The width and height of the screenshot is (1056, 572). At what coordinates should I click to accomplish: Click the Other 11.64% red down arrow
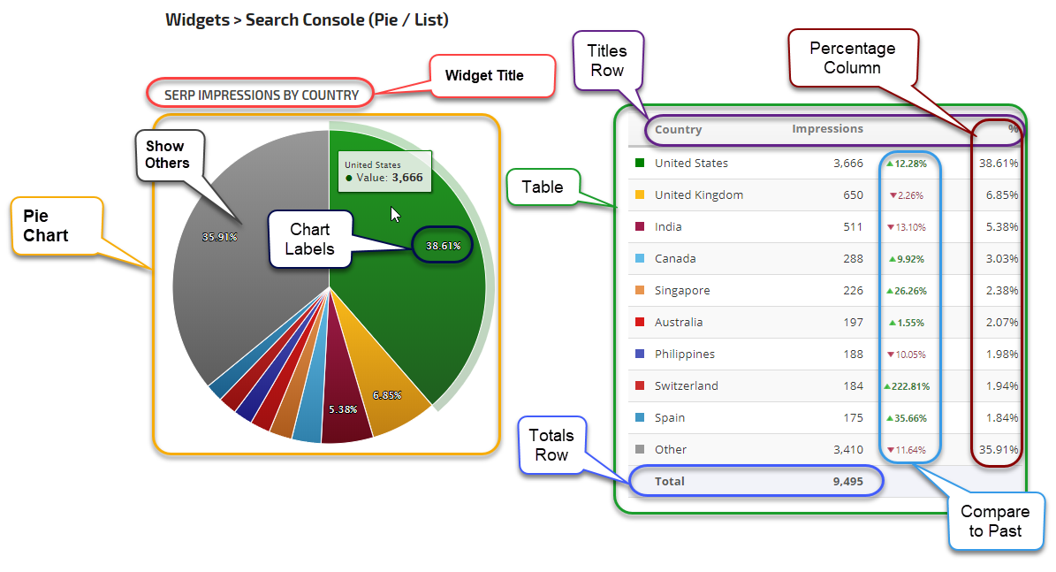click(x=891, y=450)
